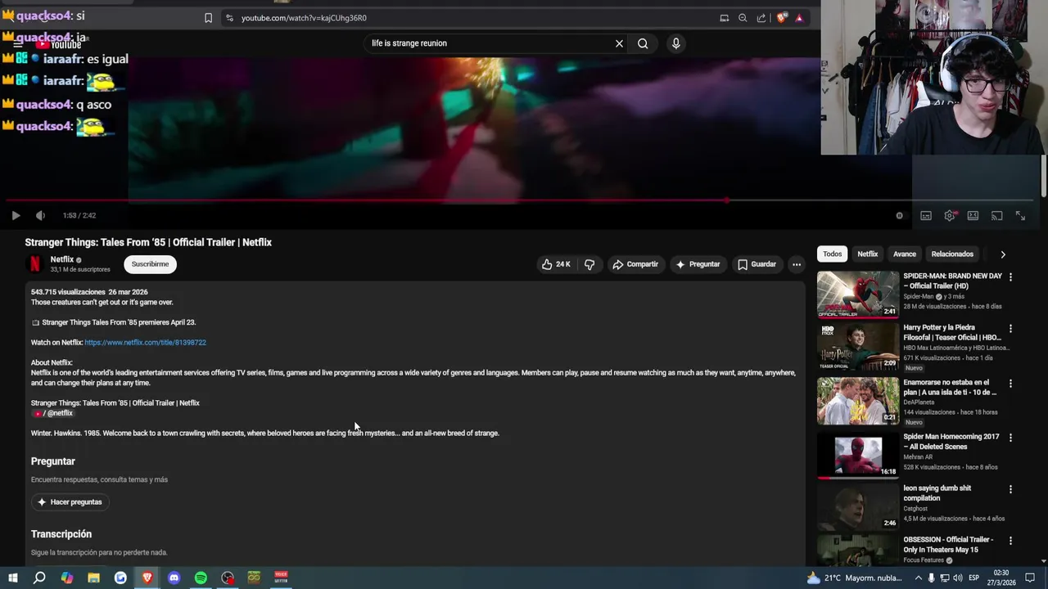Open Windows taskbar search
Screen dimensions: 1048x589
tap(39, 578)
